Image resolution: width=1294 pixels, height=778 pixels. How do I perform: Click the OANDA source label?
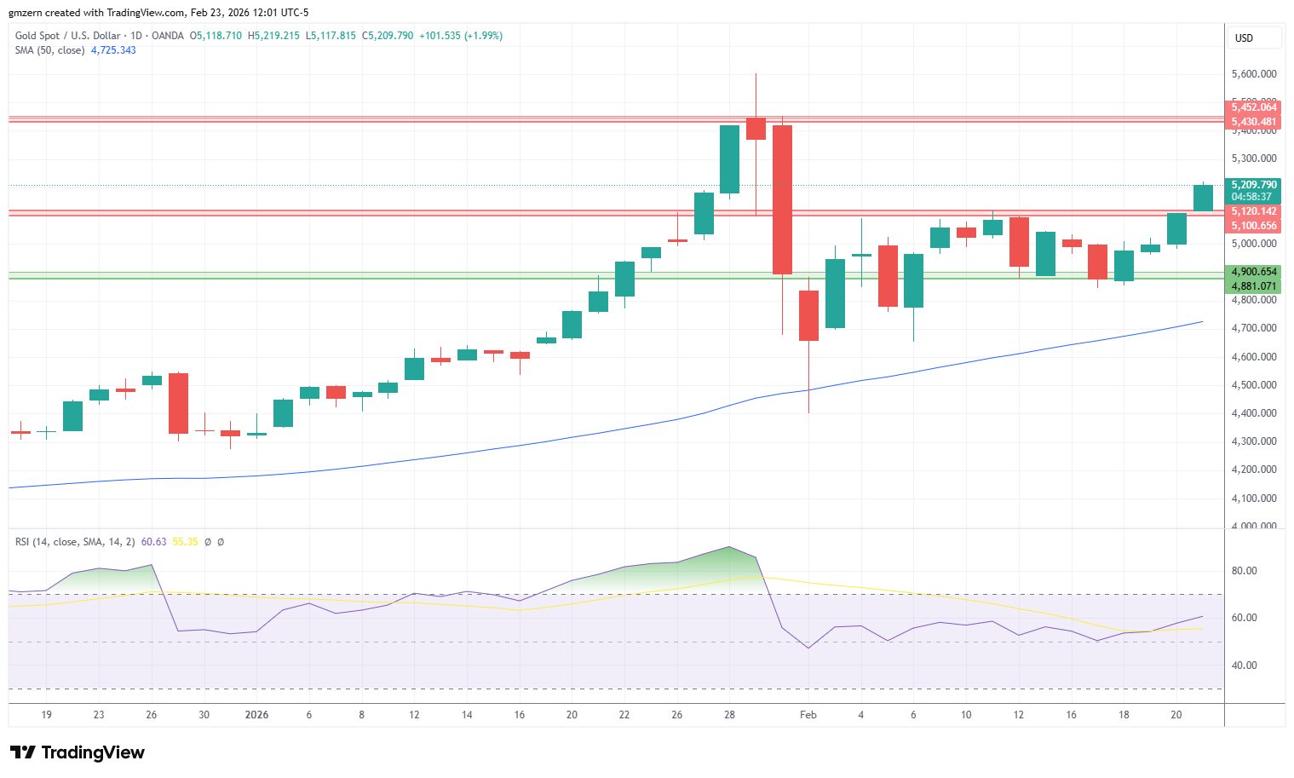tap(168, 36)
